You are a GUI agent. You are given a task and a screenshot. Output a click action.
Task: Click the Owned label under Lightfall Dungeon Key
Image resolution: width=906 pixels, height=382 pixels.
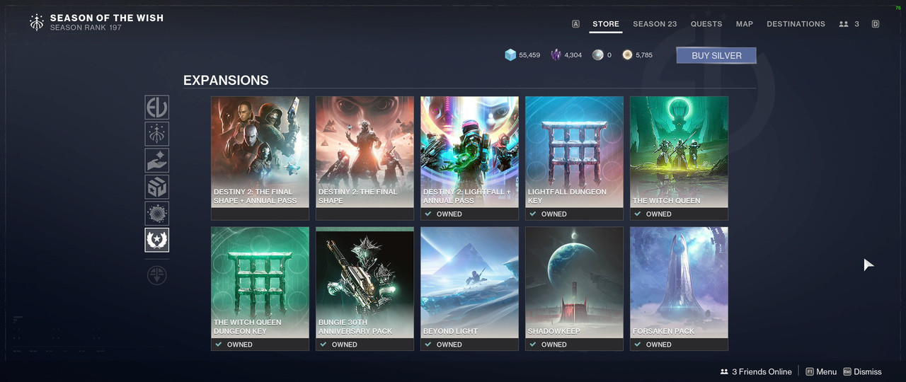point(554,214)
